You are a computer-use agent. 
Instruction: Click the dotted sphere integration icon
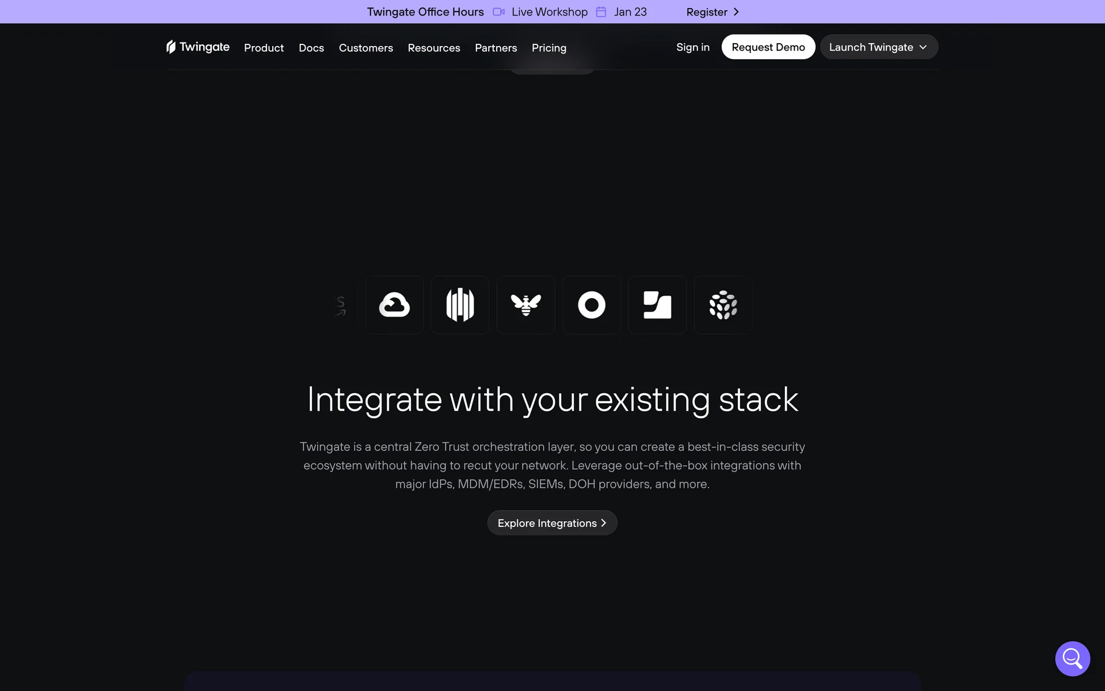click(723, 305)
